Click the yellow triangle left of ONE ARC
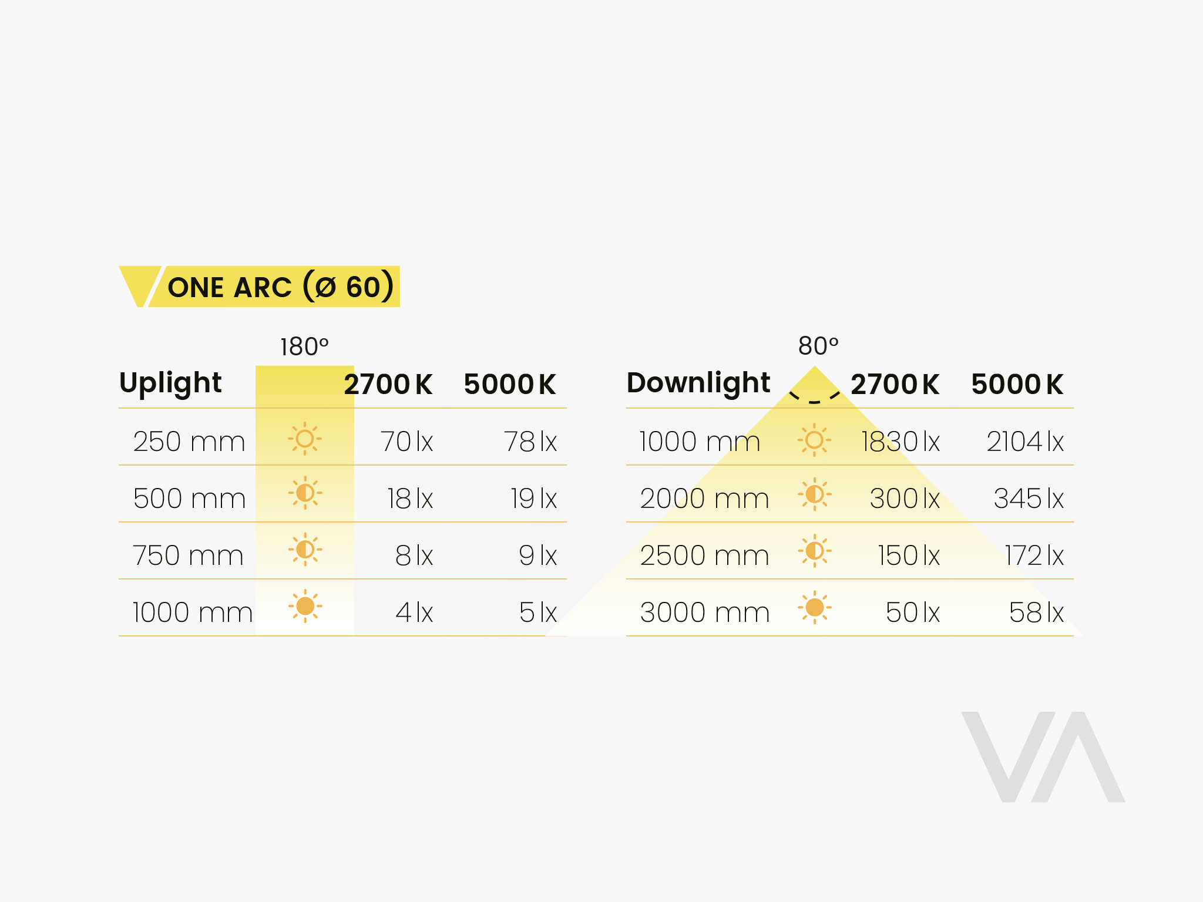This screenshot has height=902, width=1203. [139, 284]
